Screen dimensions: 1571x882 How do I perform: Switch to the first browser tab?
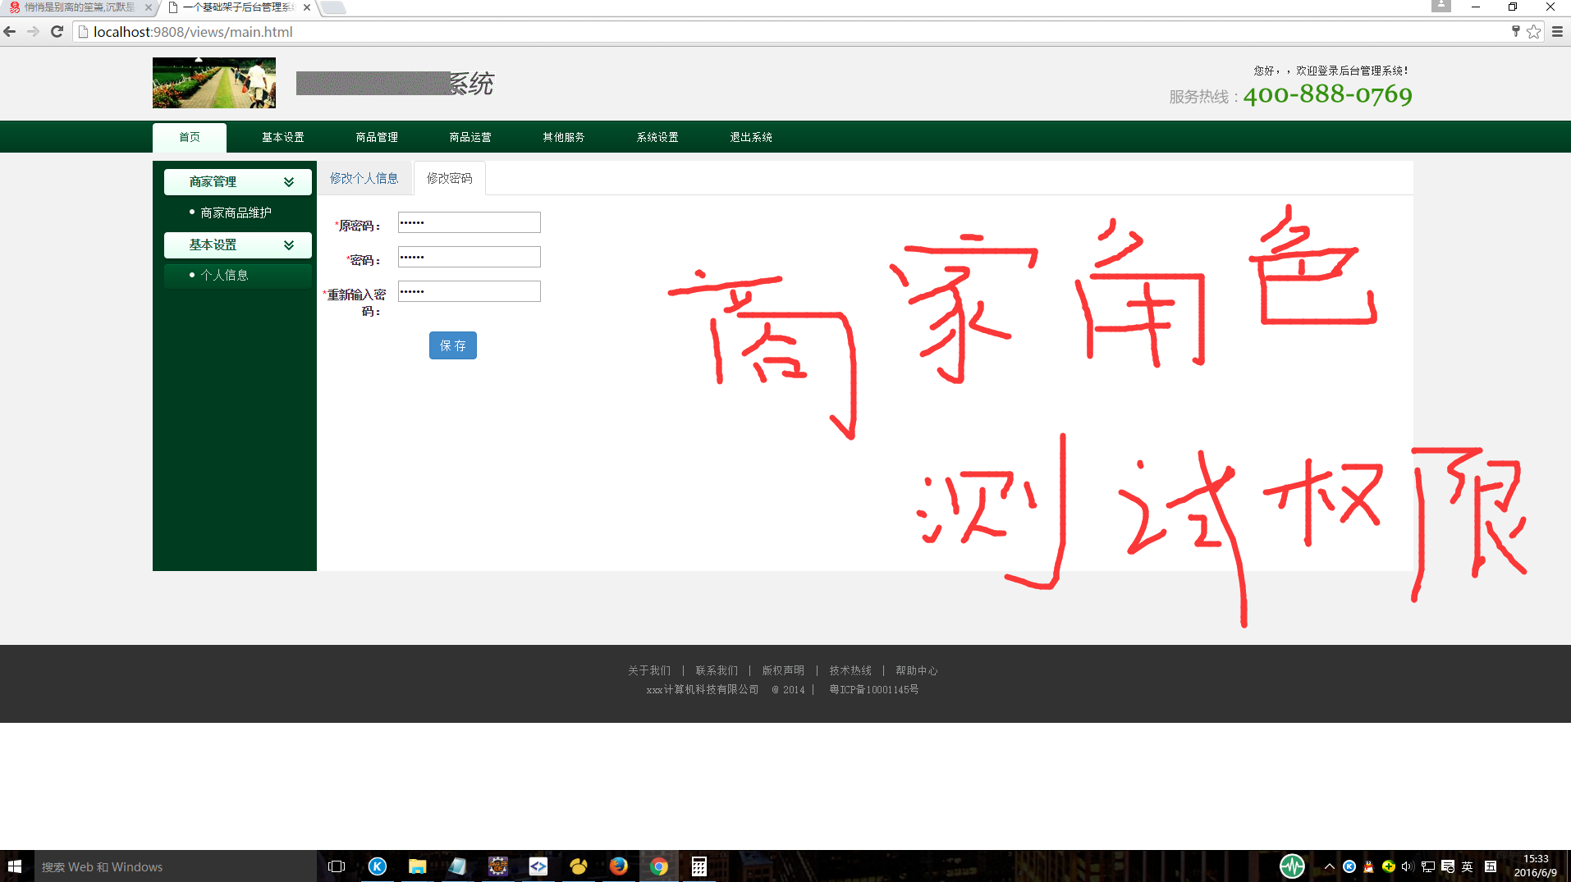click(x=78, y=7)
